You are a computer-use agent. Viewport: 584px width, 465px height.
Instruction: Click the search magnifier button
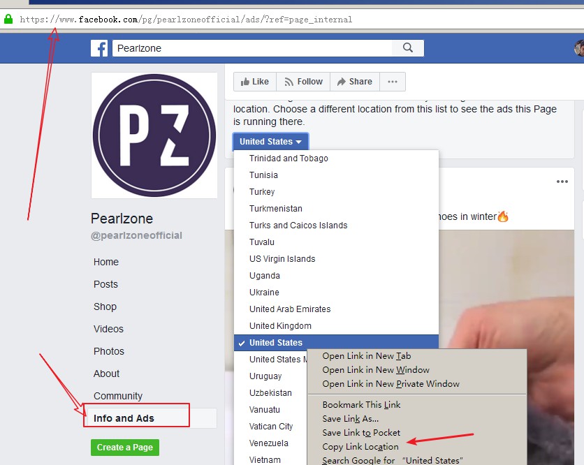[408, 47]
